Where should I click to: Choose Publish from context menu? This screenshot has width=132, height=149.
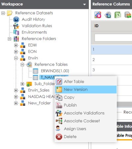[x=86, y=105]
